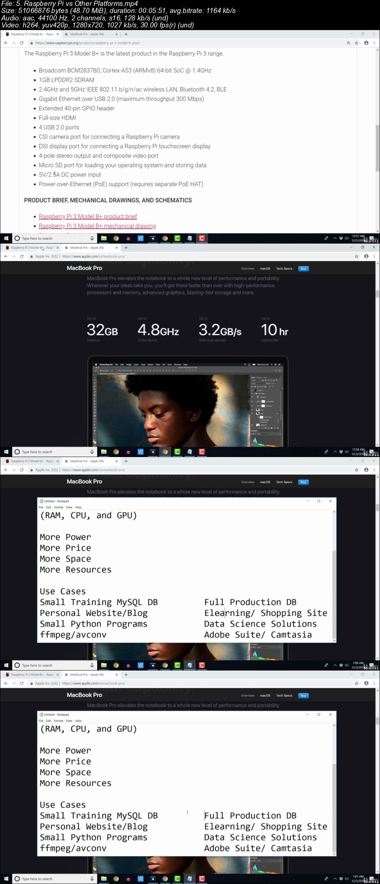Viewport: 380px width, 884px height.
Task: Click 'Adobe Suite/ Camtasia' in the 03:32 frame Notepad
Action: point(258,635)
